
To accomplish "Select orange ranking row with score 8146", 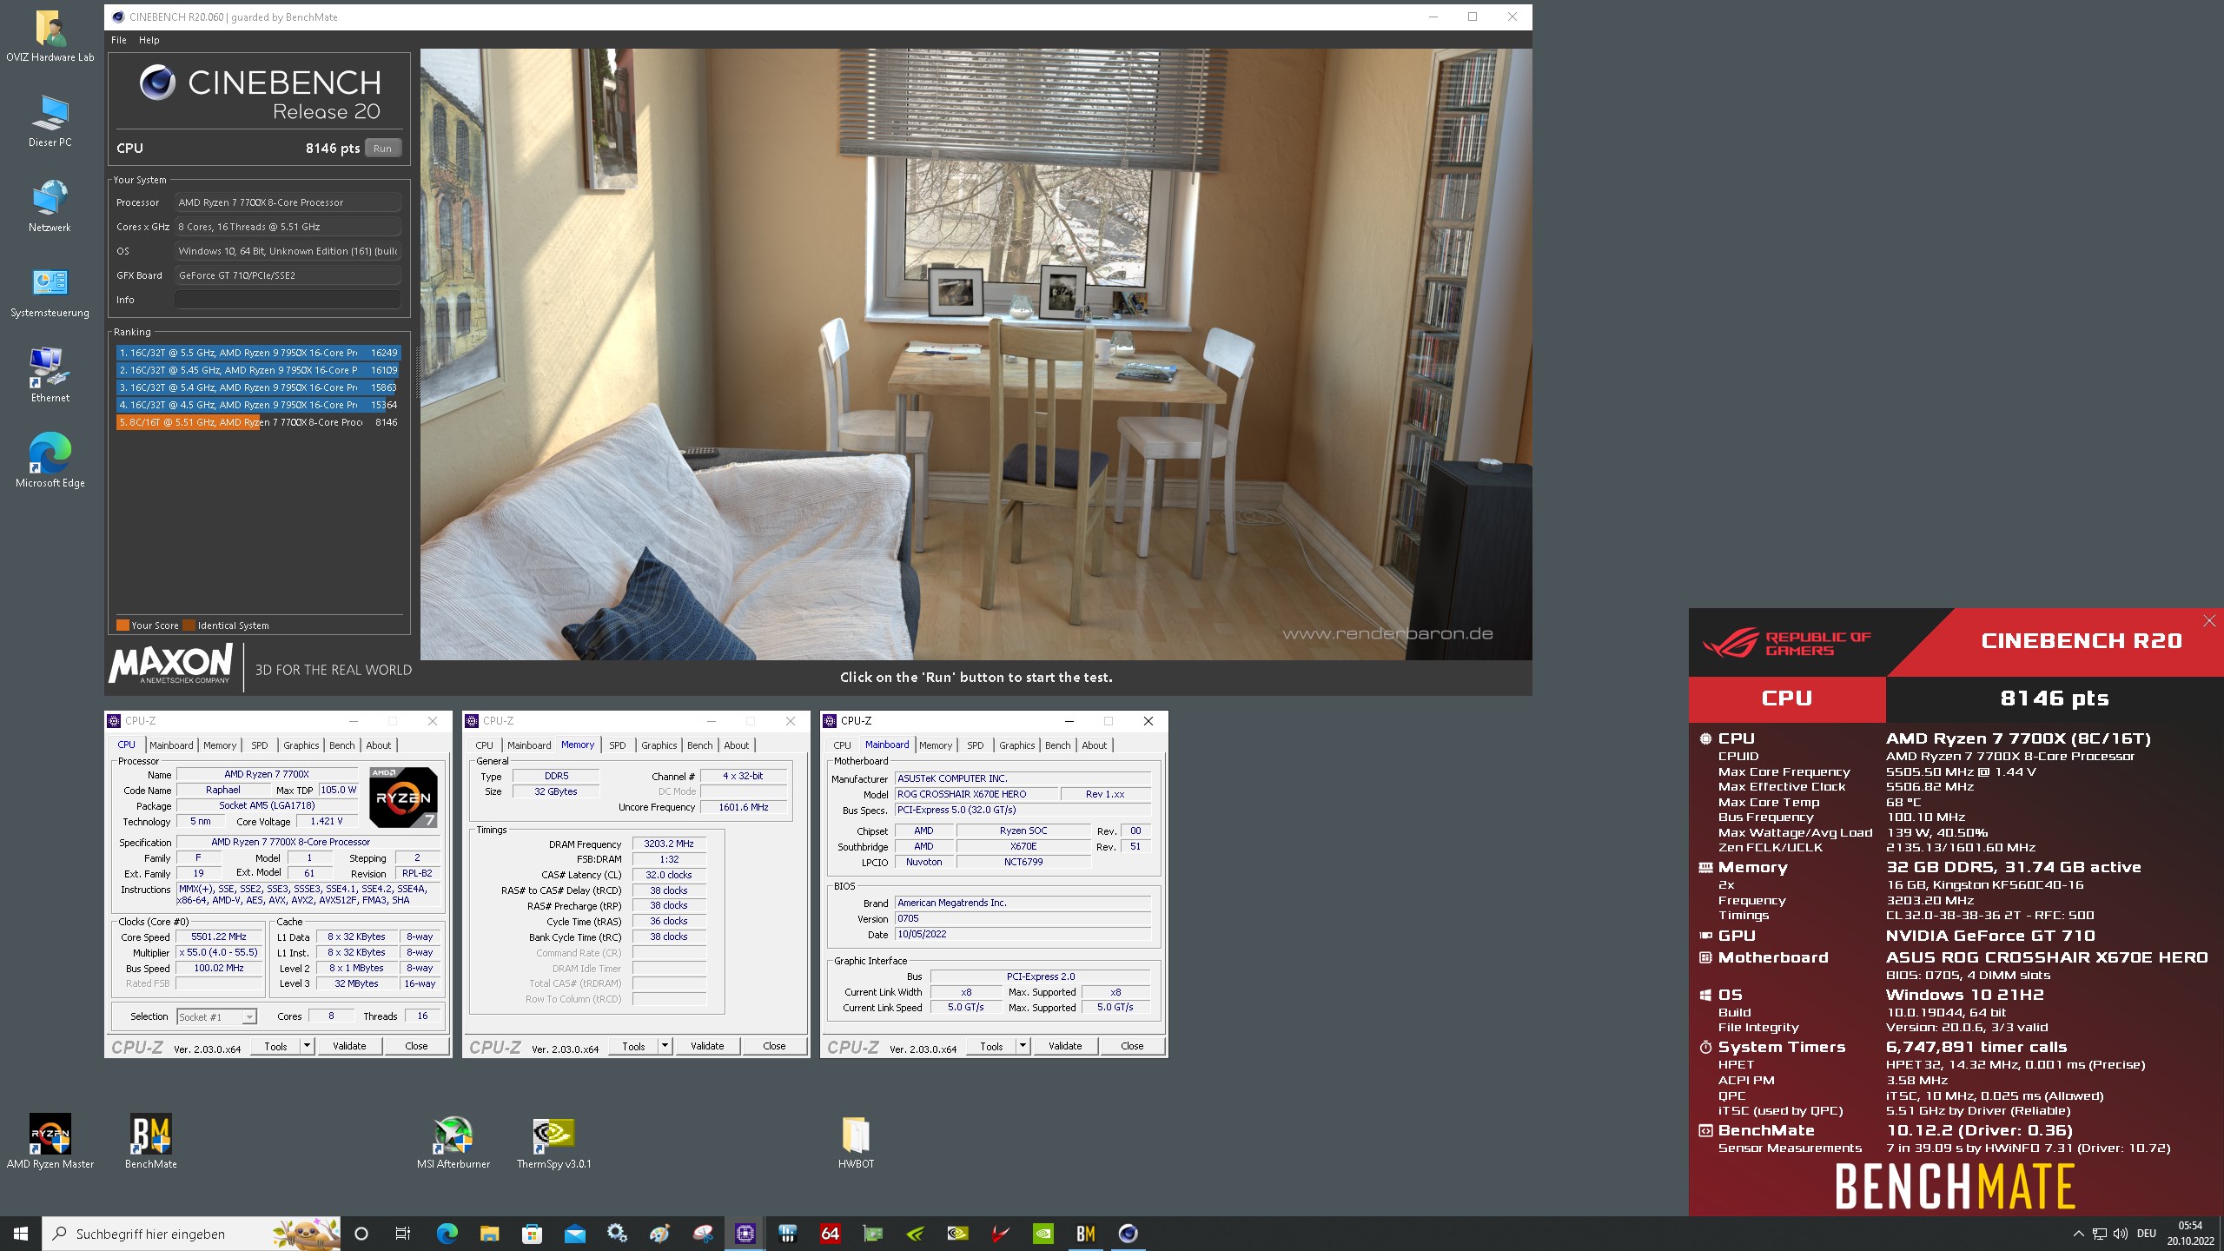I will 258,422.
